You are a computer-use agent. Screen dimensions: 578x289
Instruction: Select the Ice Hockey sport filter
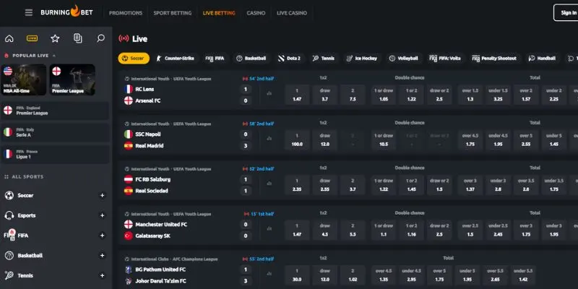[x=362, y=59]
